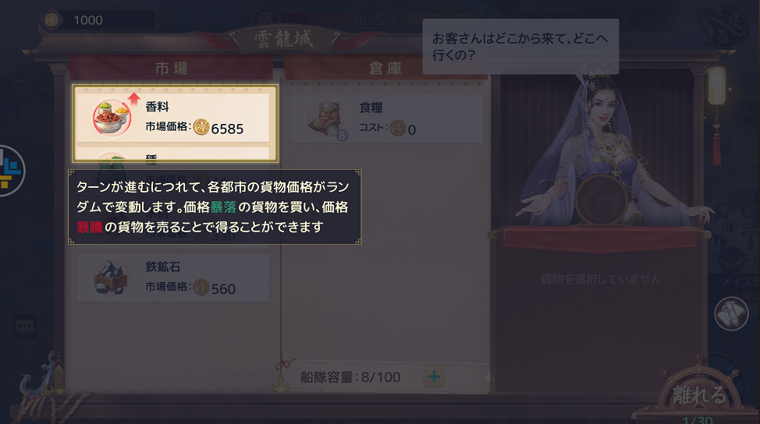Click the 雲龍城 city name banner
This screenshot has width=760, height=424.
(x=284, y=39)
